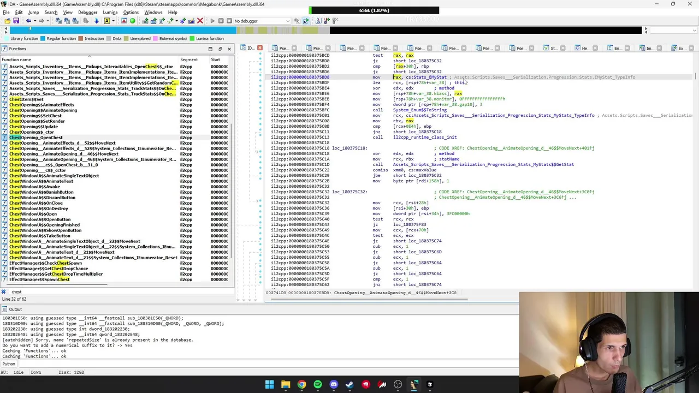699x393 pixels.
Task: Open Discord from the taskbar
Action: 334,385
